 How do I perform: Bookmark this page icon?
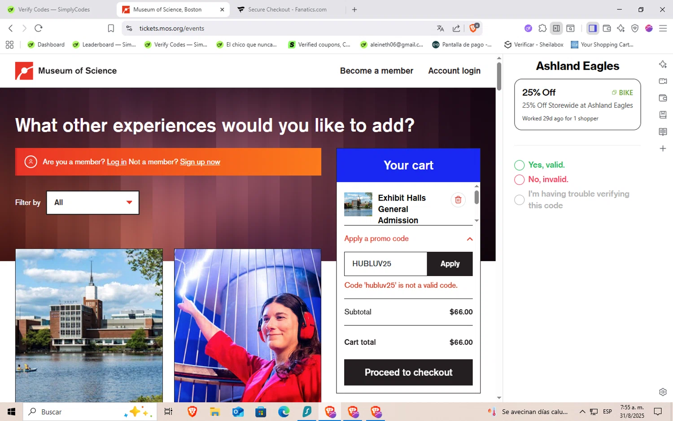pos(111,28)
